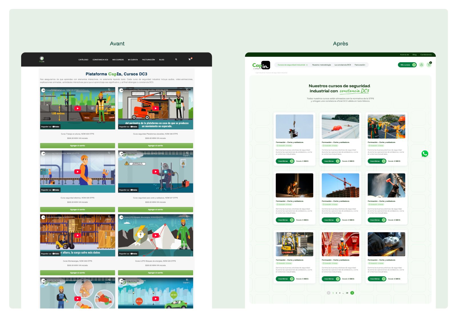Click Inscribirse on the solar panel workers card
This screenshot has height=316, width=457.
pos(377,161)
